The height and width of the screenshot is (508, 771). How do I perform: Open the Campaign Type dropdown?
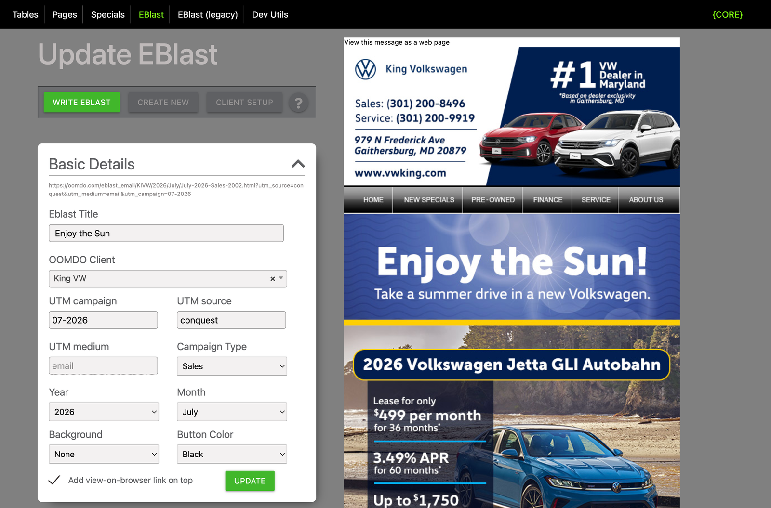tap(232, 366)
